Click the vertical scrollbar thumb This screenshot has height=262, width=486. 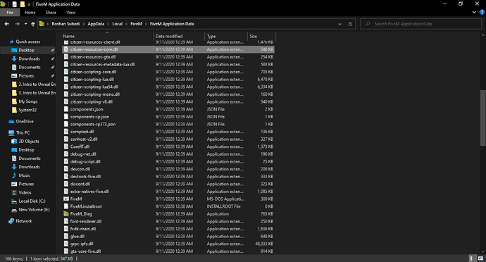click(482, 118)
